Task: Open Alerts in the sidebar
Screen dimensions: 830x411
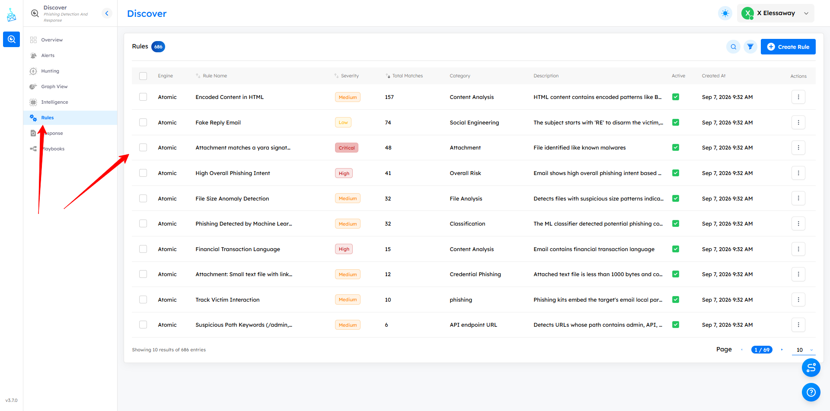Action: [x=70, y=55]
